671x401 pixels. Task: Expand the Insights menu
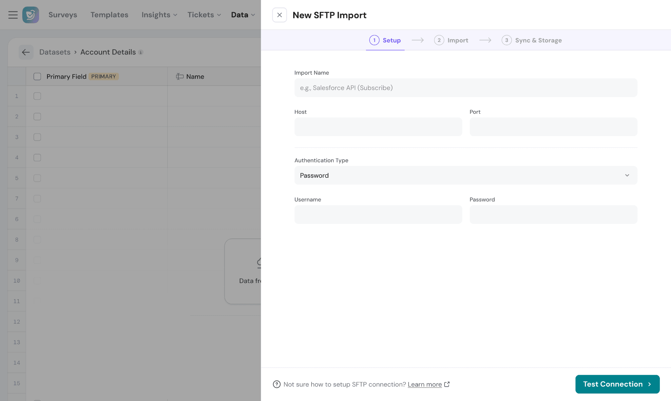click(x=159, y=15)
